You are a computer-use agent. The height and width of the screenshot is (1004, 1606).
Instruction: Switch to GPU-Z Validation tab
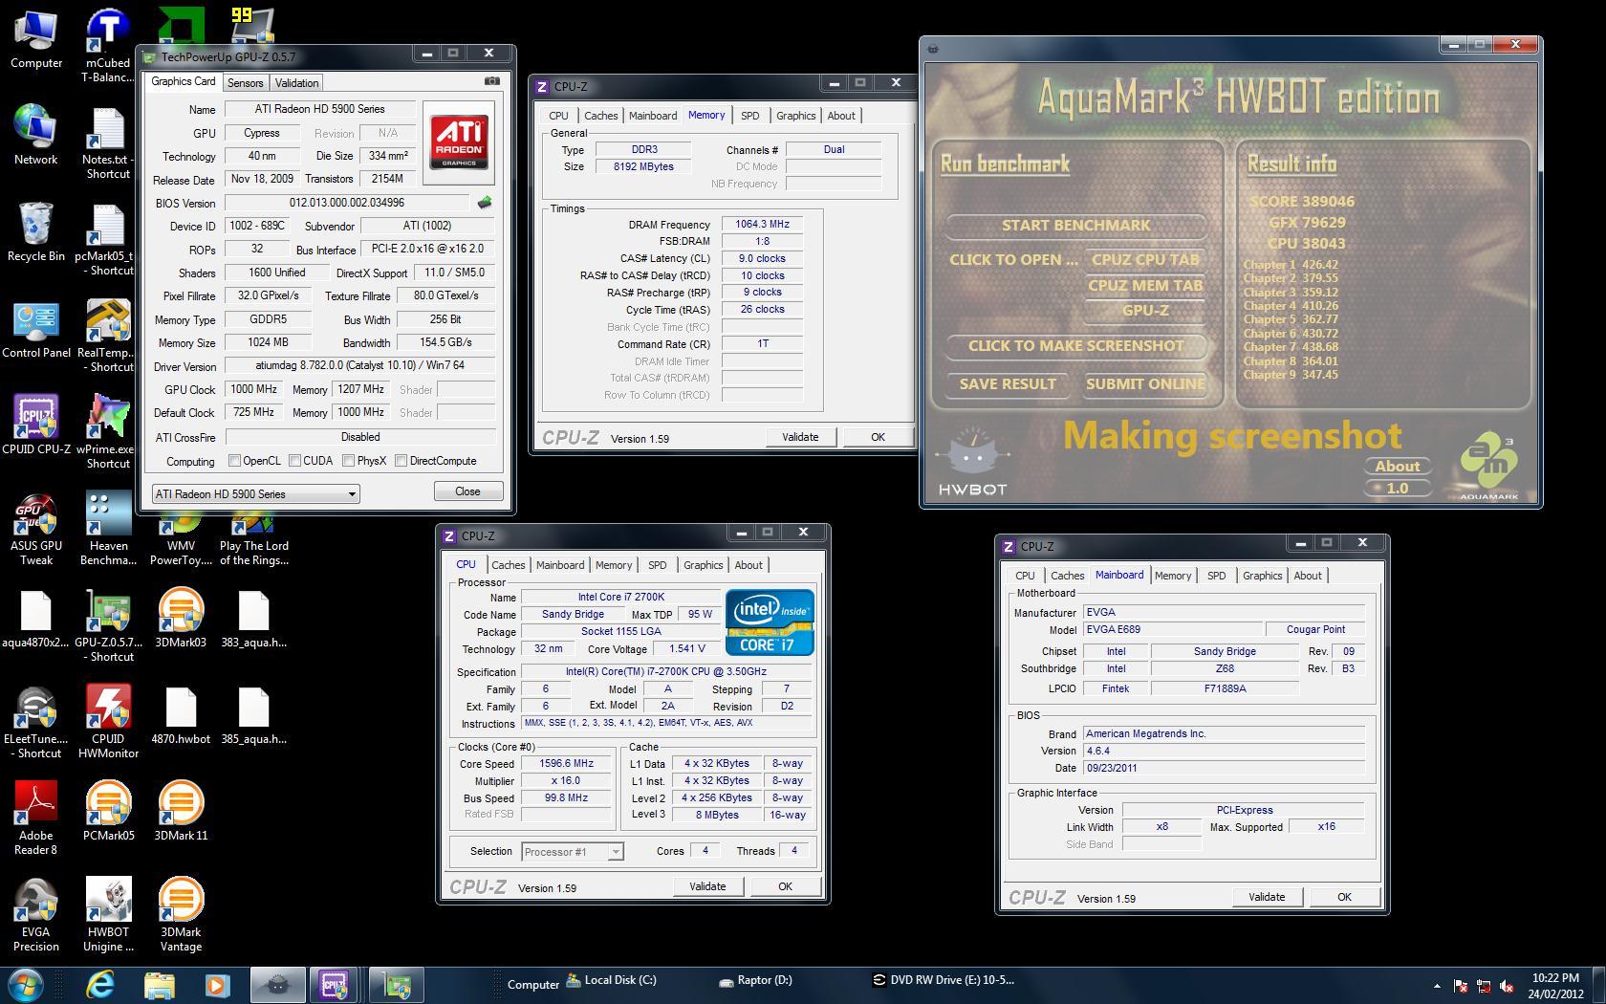[296, 83]
